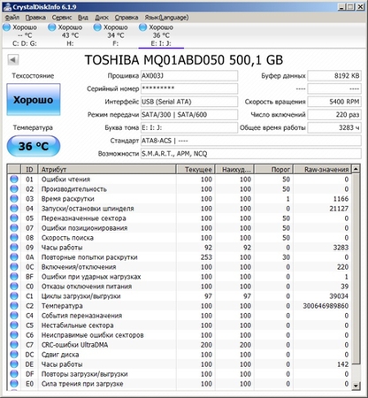This screenshot has width=368, height=398.
Task: Click status icon for Нестабильные сектора row
Action: pyautogui.click(x=14, y=325)
